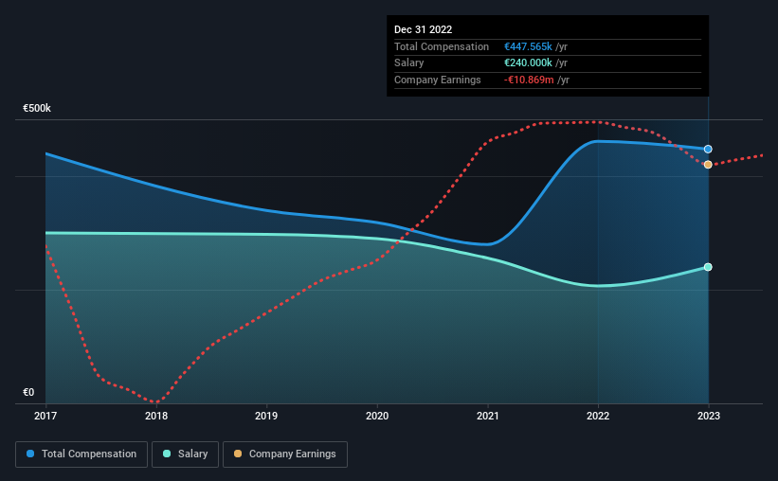Click the Company Earnings label in tooltip

click(438, 80)
